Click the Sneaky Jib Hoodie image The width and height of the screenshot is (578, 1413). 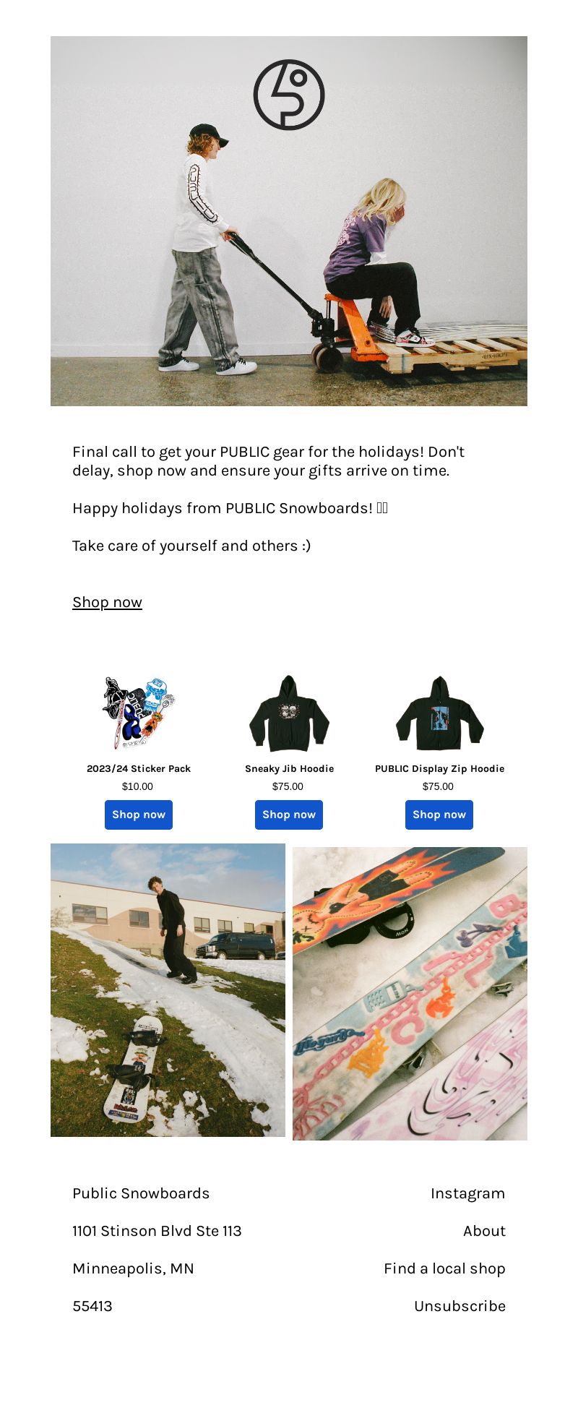[289, 713]
